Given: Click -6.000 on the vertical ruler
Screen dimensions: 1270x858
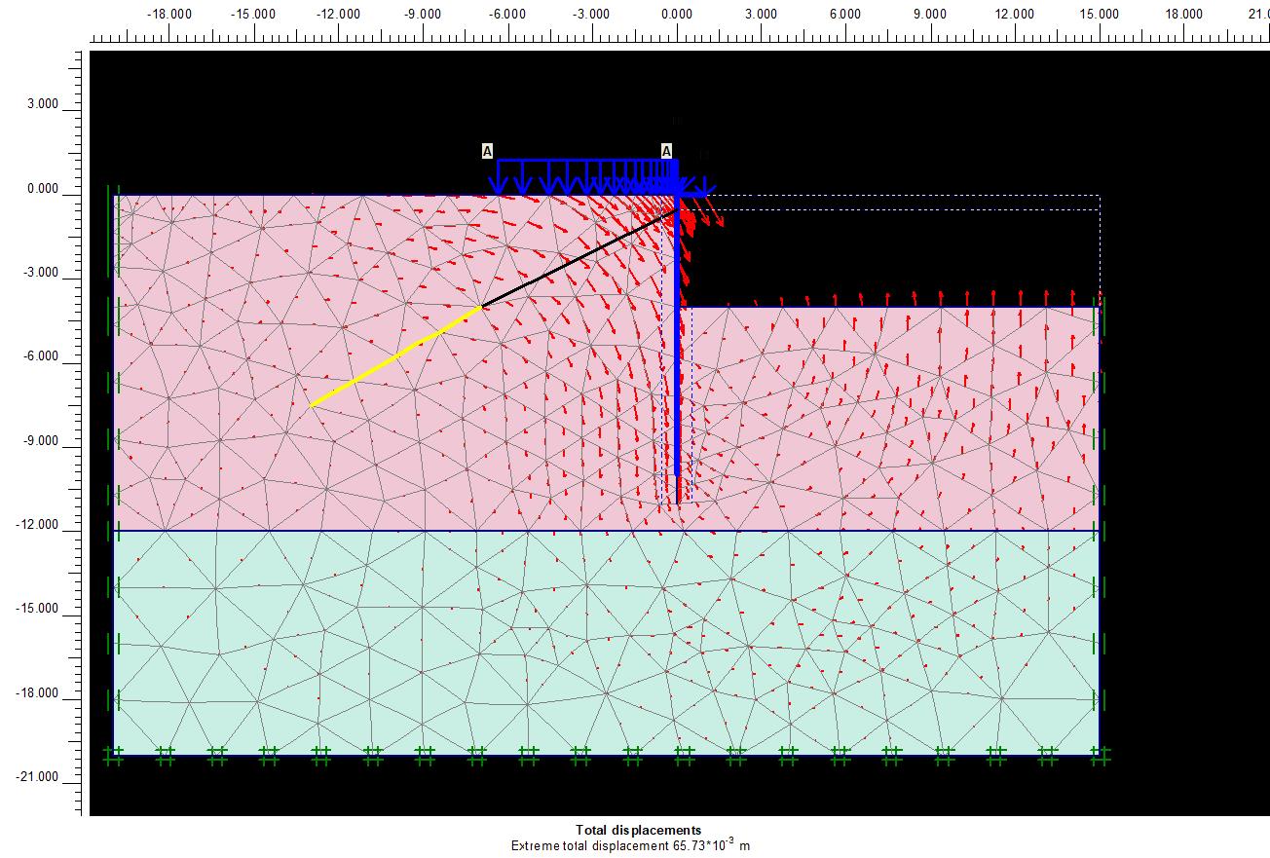Looking at the screenshot, I should point(40,356).
